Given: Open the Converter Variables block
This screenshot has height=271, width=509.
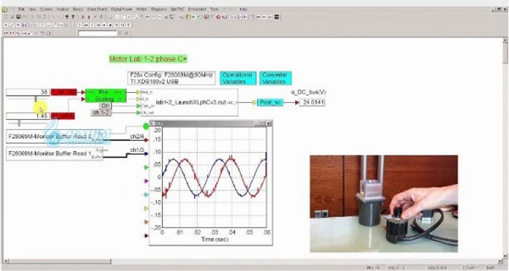Looking at the screenshot, I should pyautogui.click(x=275, y=79).
